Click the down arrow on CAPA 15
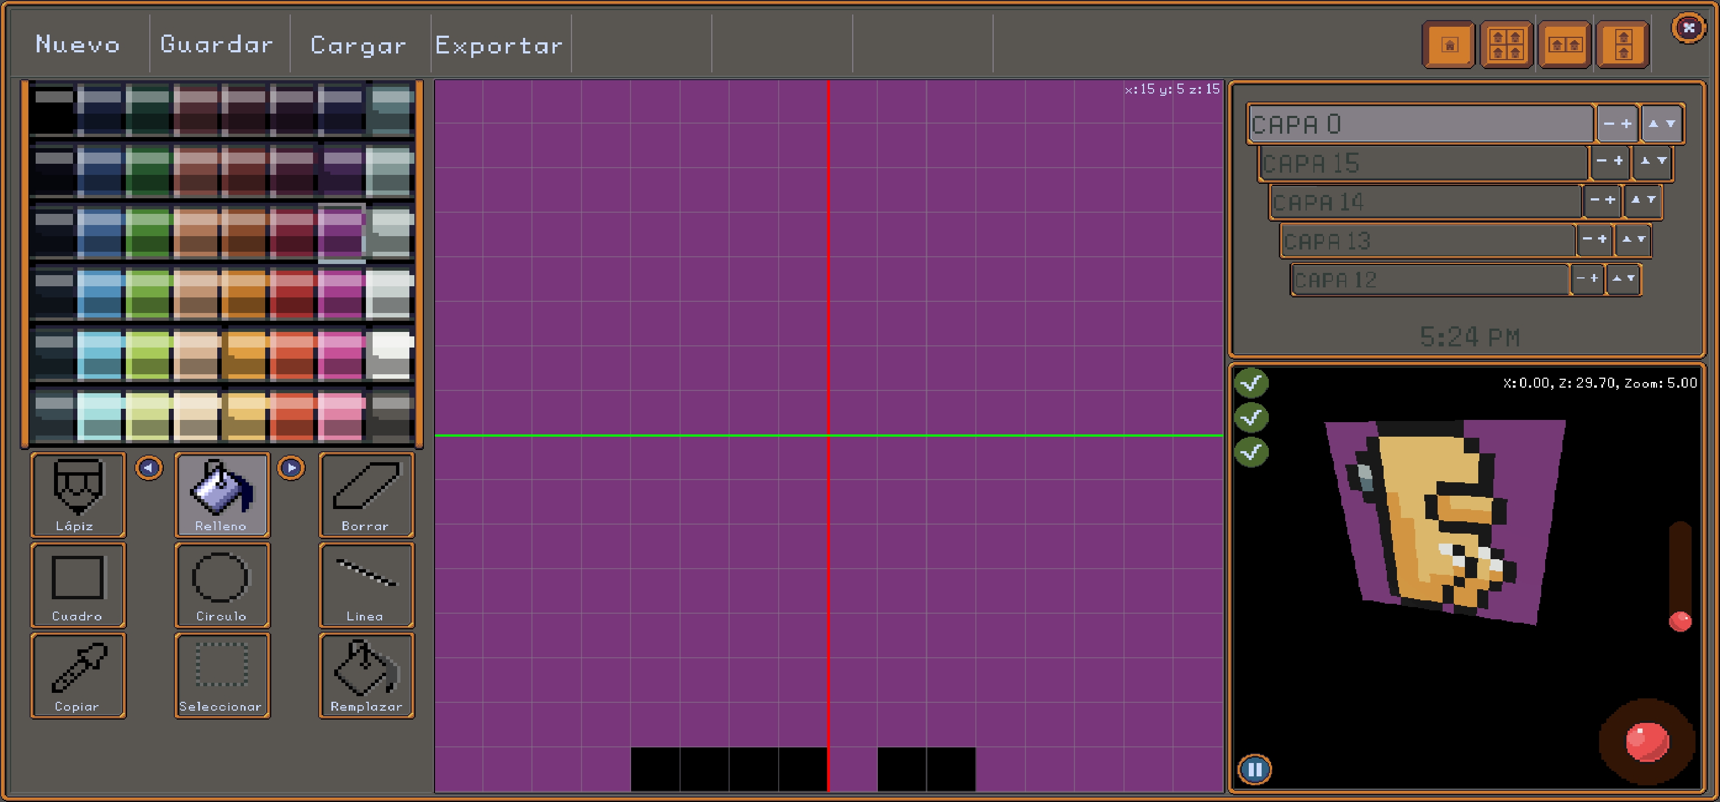1720x802 pixels. [x=1662, y=161]
